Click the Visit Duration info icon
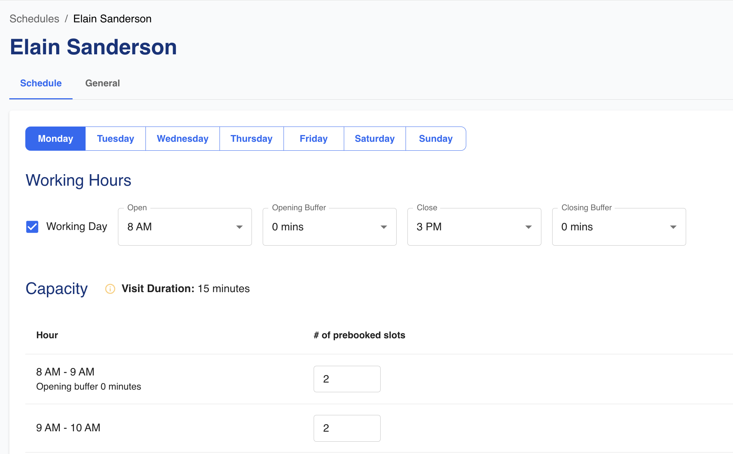Image resolution: width=733 pixels, height=454 pixels. [110, 289]
